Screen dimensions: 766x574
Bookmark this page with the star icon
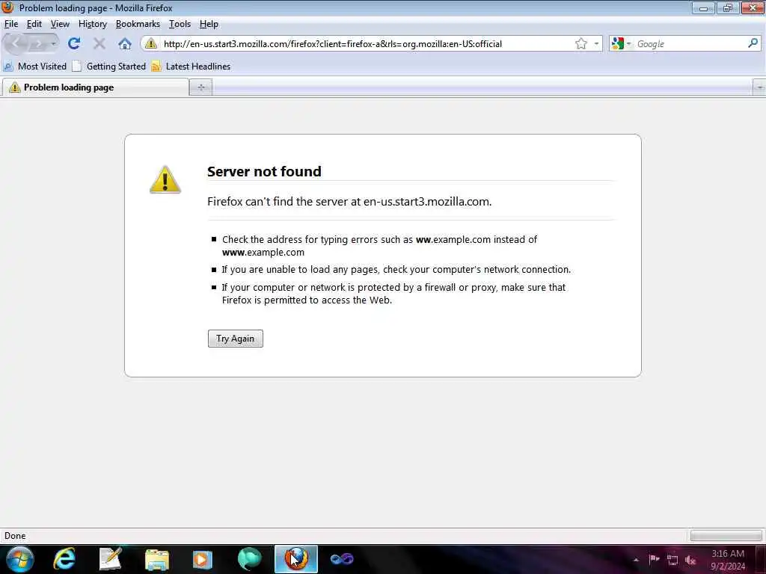(x=580, y=43)
